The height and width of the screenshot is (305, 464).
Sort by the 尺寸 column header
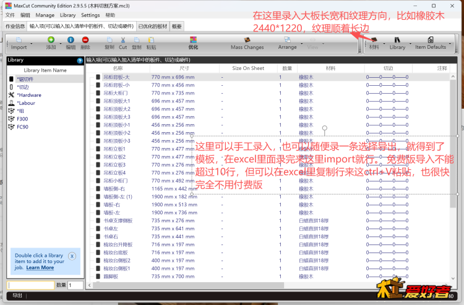[184, 68]
